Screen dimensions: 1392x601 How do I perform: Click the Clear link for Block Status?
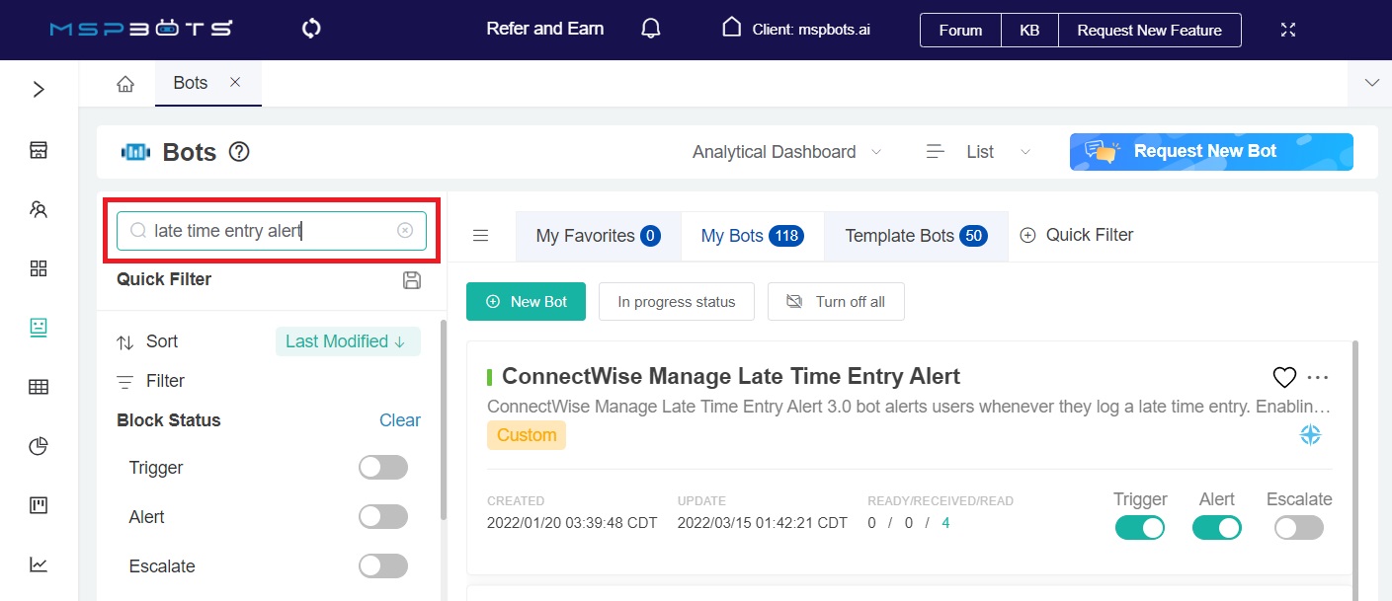(399, 420)
